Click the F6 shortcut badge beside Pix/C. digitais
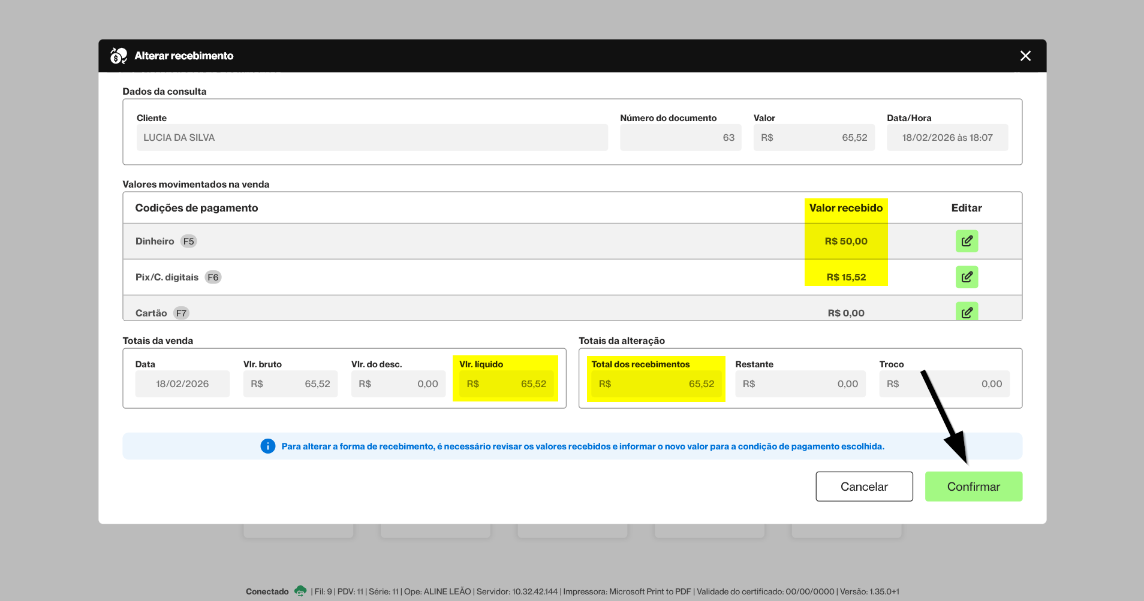The width and height of the screenshot is (1144, 601). pyautogui.click(x=213, y=277)
